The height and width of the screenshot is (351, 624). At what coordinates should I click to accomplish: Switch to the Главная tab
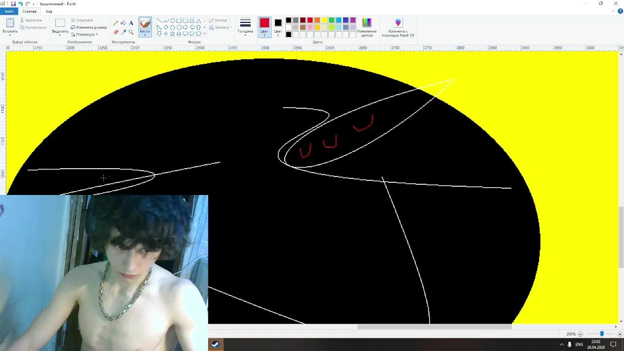(29, 11)
